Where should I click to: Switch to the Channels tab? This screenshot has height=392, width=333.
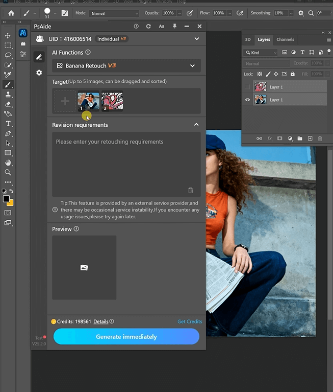pyautogui.click(x=285, y=39)
